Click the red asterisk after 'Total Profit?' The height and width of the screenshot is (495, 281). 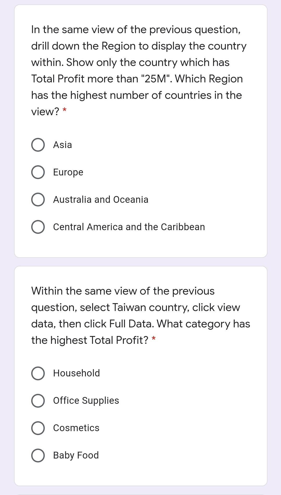154,339
